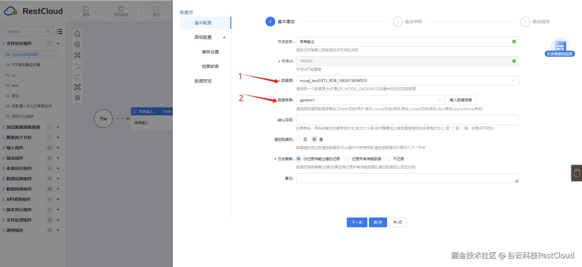Expand the 通用组件 group
Viewport: 582px width, 267px height.
pyautogui.click(x=58, y=230)
